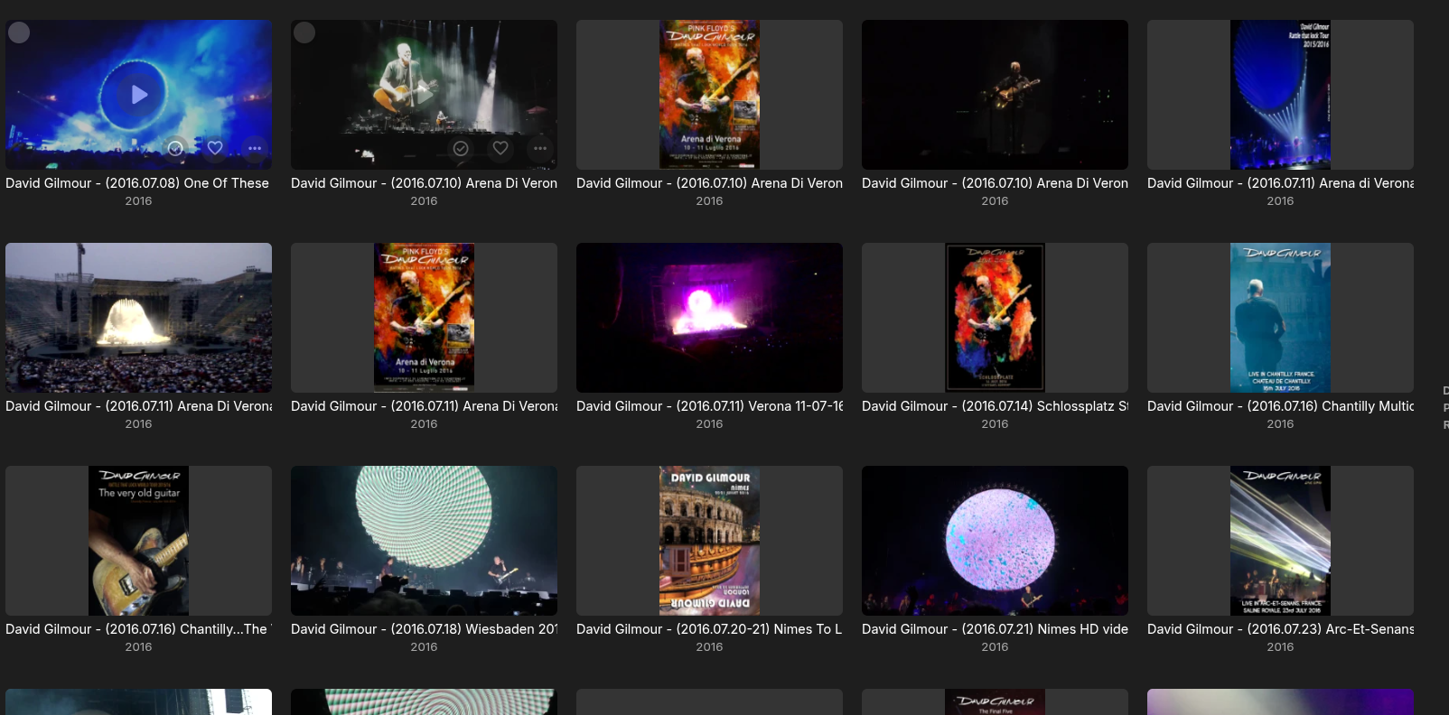This screenshot has width=1449, height=715.
Task: Mark the white-shirted guitarist video as watched
Action: (461, 148)
